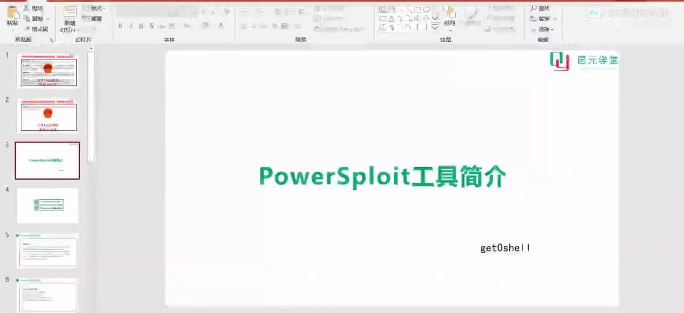Align text left in paragraph group
684x313 pixels.
click(x=243, y=25)
